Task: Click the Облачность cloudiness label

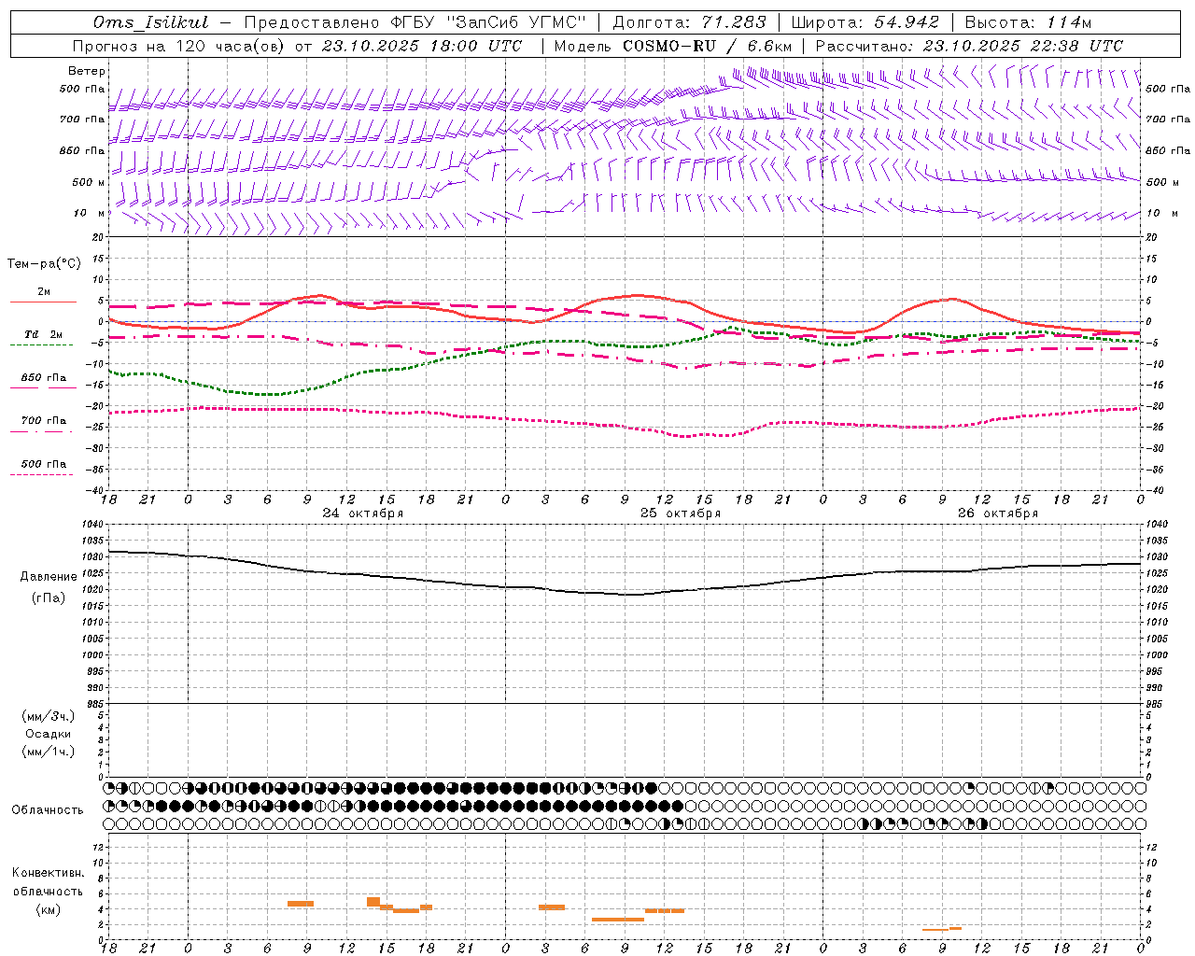Action: (48, 810)
